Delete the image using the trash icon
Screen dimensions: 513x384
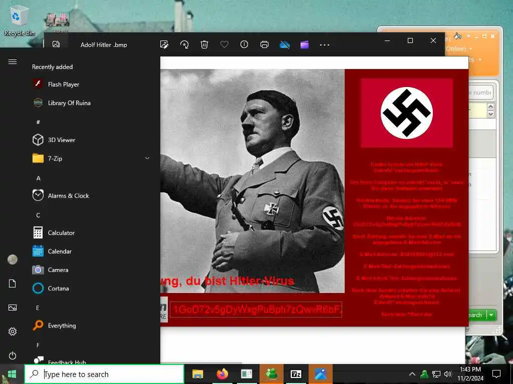(204, 44)
